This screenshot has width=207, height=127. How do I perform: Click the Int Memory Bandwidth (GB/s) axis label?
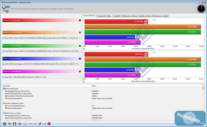pyautogui.click(x=143, y=49)
